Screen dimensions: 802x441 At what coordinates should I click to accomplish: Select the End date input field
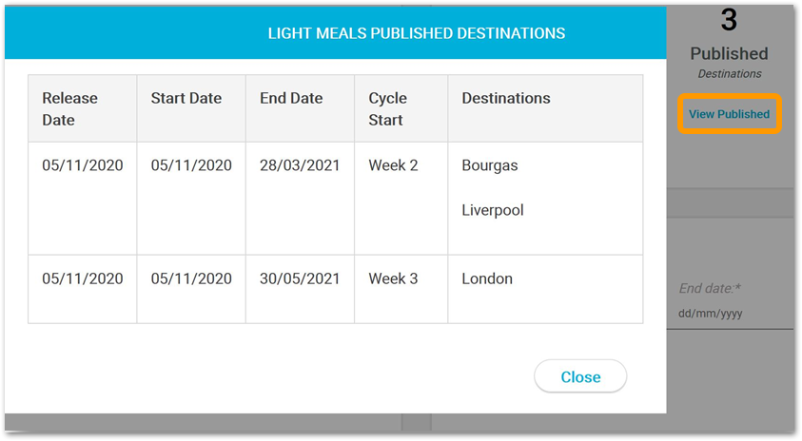coord(730,314)
